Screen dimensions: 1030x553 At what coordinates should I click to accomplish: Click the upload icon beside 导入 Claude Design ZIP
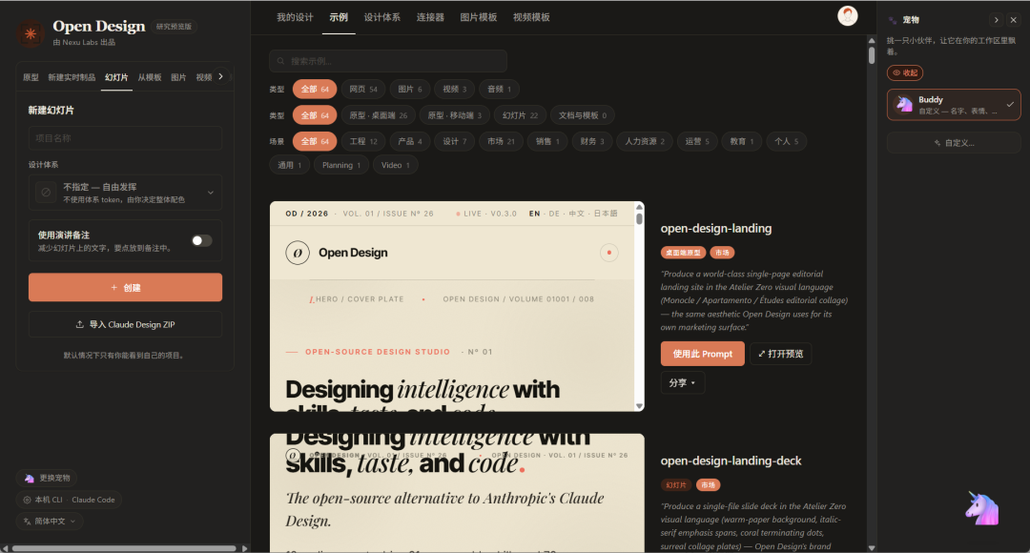point(80,324)
